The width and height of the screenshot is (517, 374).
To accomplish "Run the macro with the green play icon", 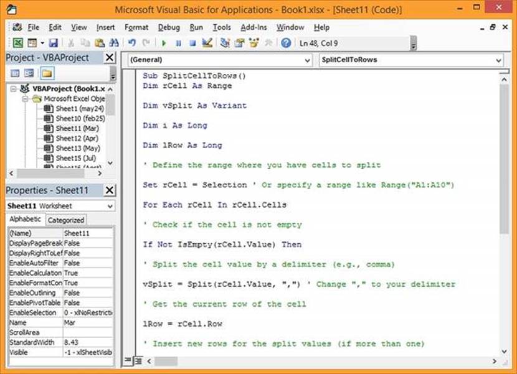I will [164, 43].
